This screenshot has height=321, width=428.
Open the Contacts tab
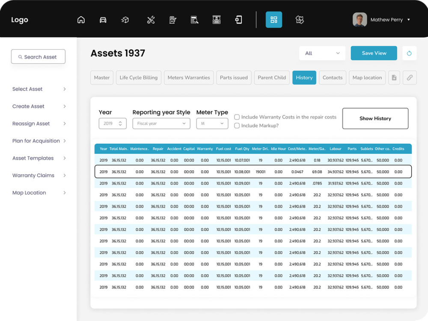point(333,77)
